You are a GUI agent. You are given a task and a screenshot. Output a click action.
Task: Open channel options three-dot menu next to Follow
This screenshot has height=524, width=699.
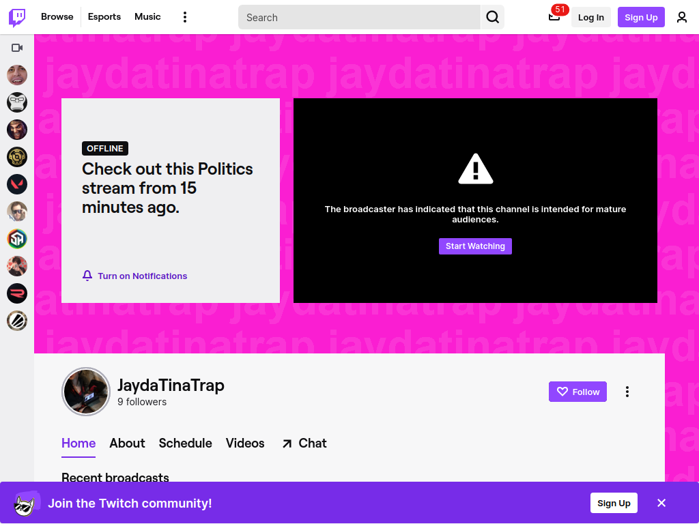tap(627, 392)
